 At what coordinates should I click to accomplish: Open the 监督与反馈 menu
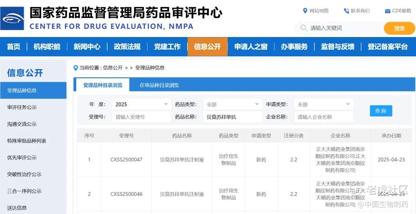coord(337,47)
